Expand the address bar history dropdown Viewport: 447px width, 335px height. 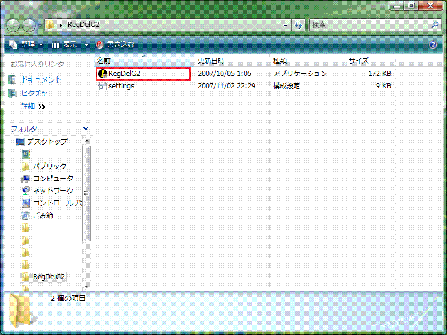pos(286,25)
